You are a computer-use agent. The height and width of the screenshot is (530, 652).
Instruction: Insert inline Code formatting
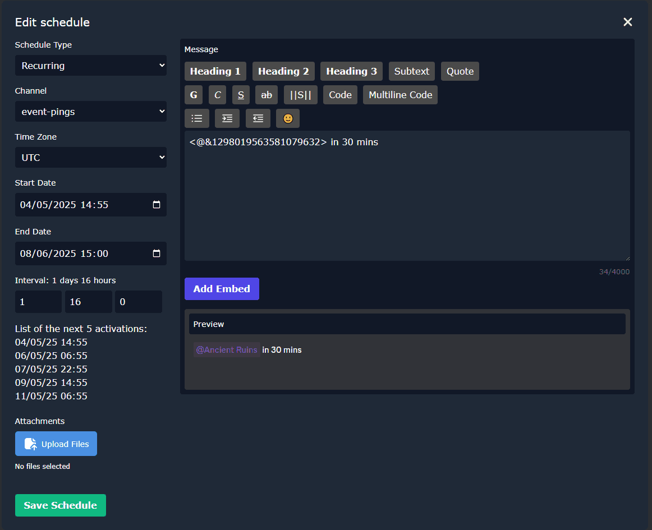click(x=340, y=95)
